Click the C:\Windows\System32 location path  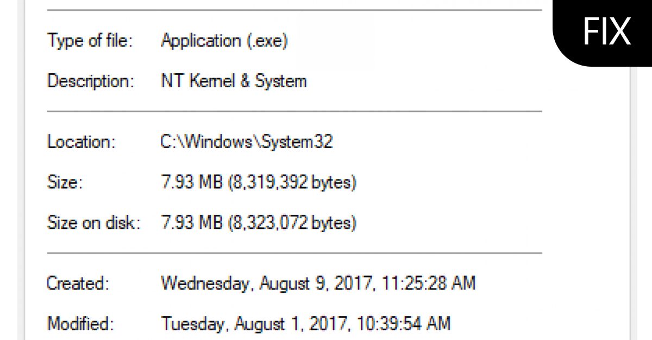point(247,142)
